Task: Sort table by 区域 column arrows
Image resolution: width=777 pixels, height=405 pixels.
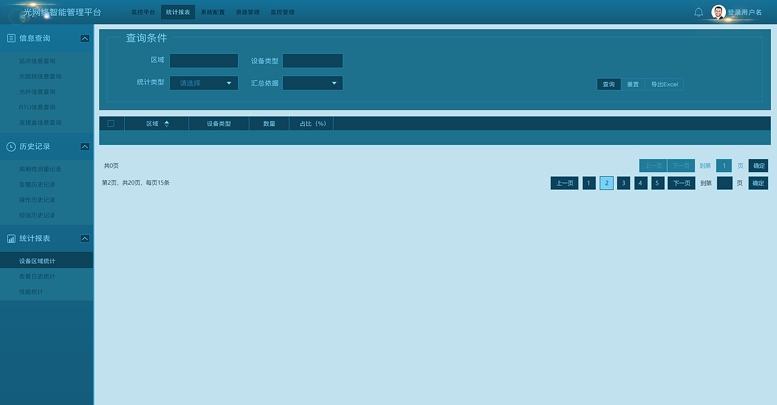Action: click(x=166, y=124)
